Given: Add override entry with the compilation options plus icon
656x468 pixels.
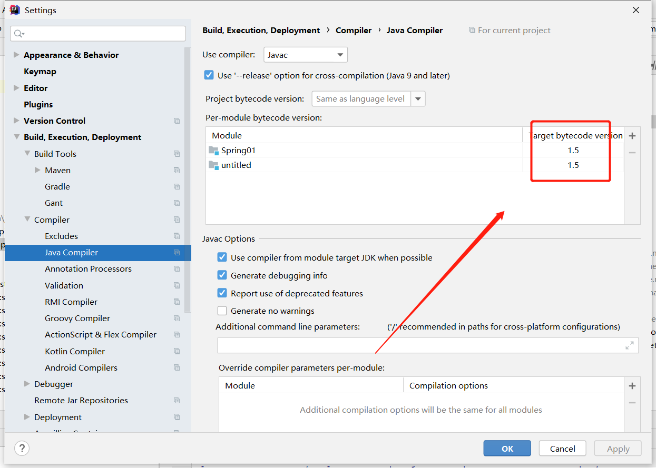Looking at the screenshot, I should tap(632, 386).
